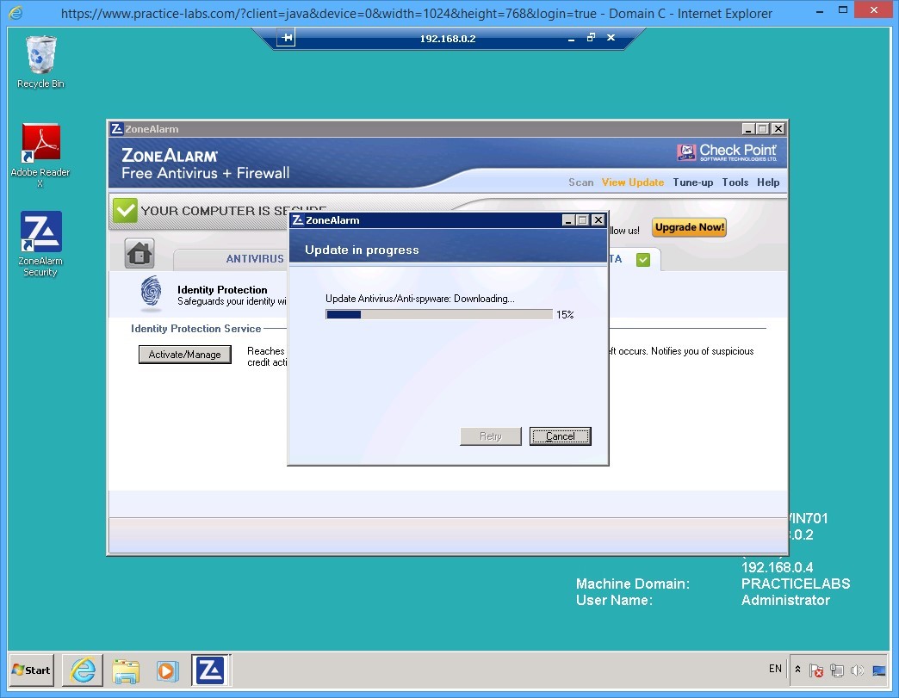899x698 pixels.
Task: Toggle the speaker volume in system tray
Action: pyautogui.click(x=858, y=670)
